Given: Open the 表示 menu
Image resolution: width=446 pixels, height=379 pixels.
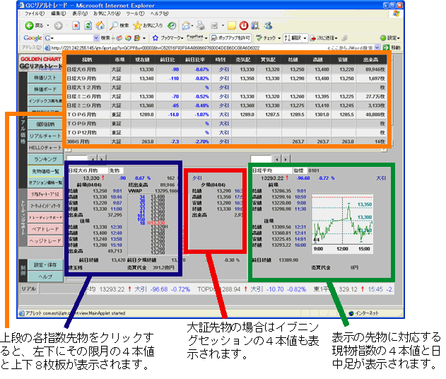Looking at the screenshot, I should [80, 13].
